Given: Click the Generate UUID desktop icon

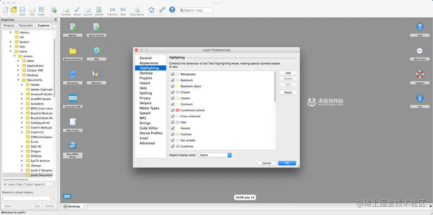Looking at the screenshot, I should [x=73, y=98].
